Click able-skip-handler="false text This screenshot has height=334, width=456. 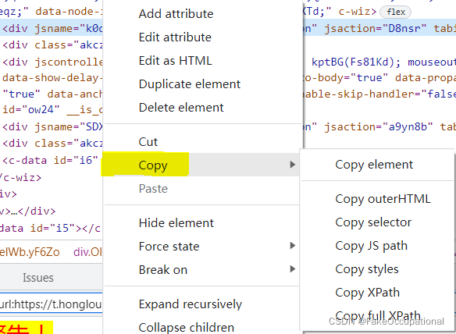[x=379, y=94]
